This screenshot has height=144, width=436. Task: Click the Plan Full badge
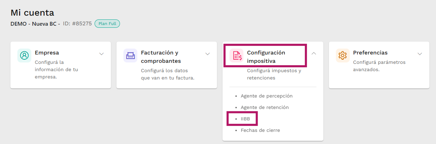pyautogui.click(x=107, y=24)
